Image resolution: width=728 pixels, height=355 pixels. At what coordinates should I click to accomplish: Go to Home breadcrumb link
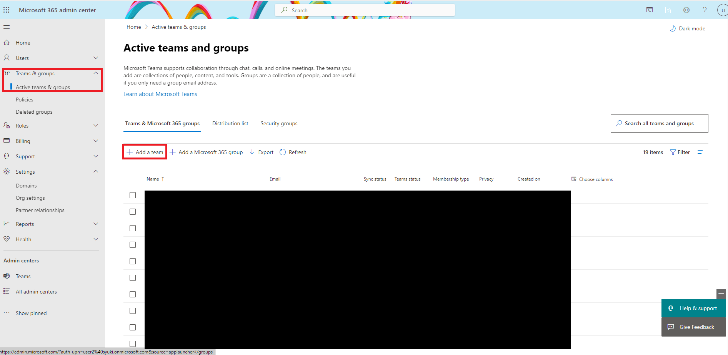pyautogui.click(x=134, y=27)
